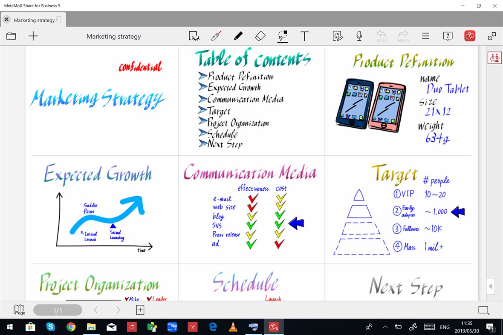This screenshot has height=335, width=503.
Task: Open the Page list view
Action: (x=19, y=309)
